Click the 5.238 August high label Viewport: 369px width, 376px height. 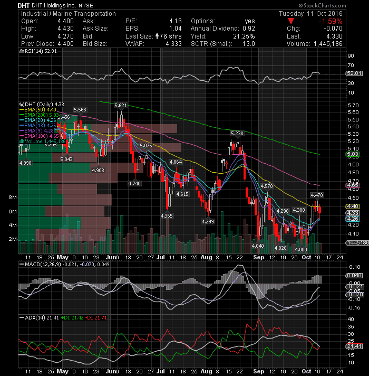pos(237,133)
